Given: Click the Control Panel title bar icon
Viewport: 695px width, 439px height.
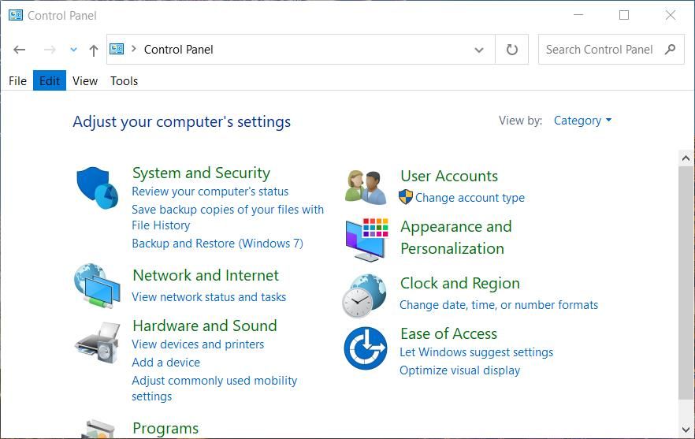Looking at the screenshot, I should pyautogui.click(x=16, y=15).
